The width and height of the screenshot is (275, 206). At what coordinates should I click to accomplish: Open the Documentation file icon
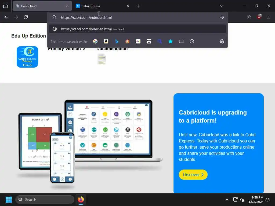pyautogui.click(x=102, y=59)
